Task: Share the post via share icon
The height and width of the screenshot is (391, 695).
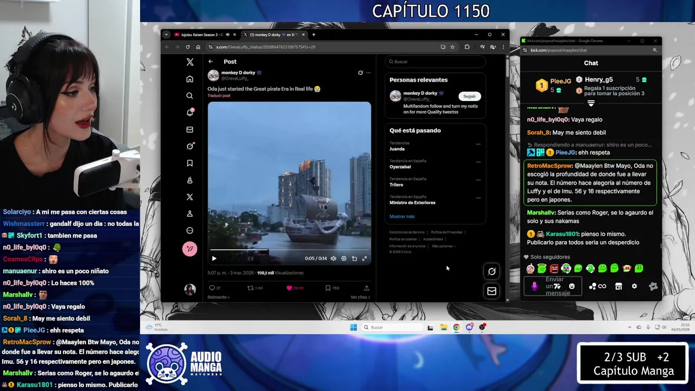Action: point(367,288)
